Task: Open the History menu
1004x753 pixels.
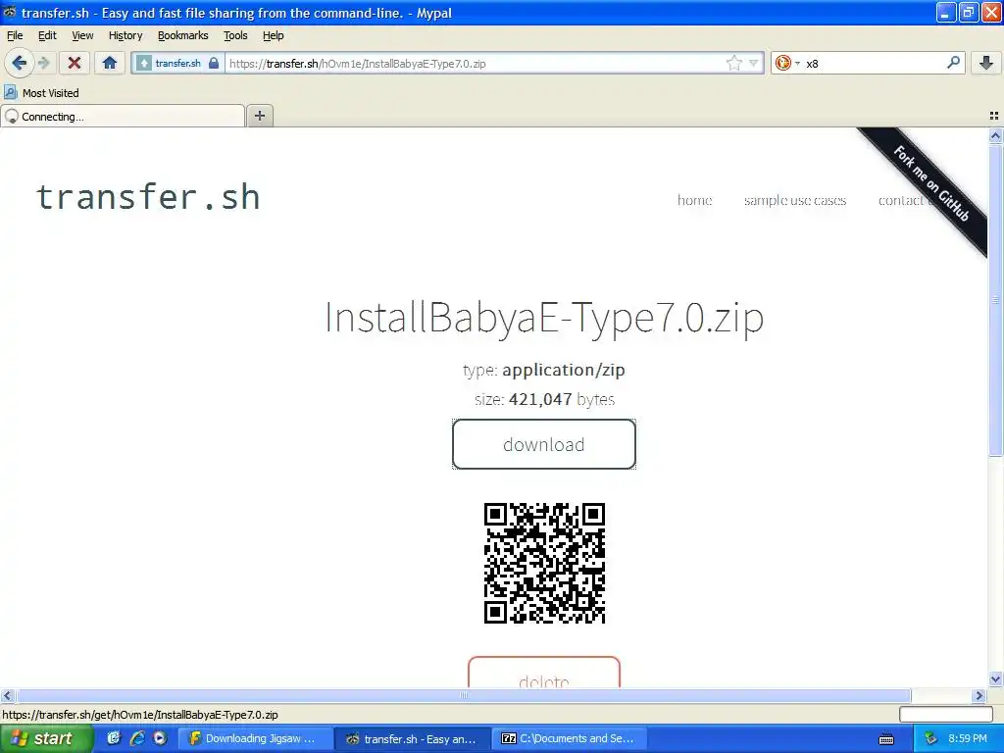Action: [x=125, y=35]
